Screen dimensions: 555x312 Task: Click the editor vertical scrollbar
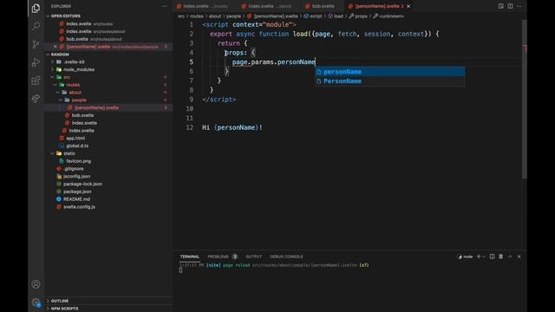(x=524, y=99)
